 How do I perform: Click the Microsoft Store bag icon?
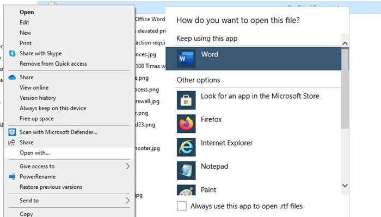(186, 100)
